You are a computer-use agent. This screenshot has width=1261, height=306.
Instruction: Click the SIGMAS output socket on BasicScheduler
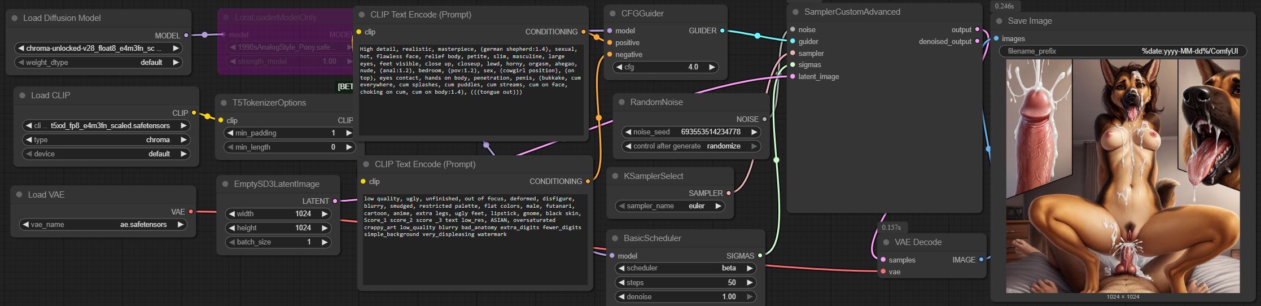(x=760, y=256)
